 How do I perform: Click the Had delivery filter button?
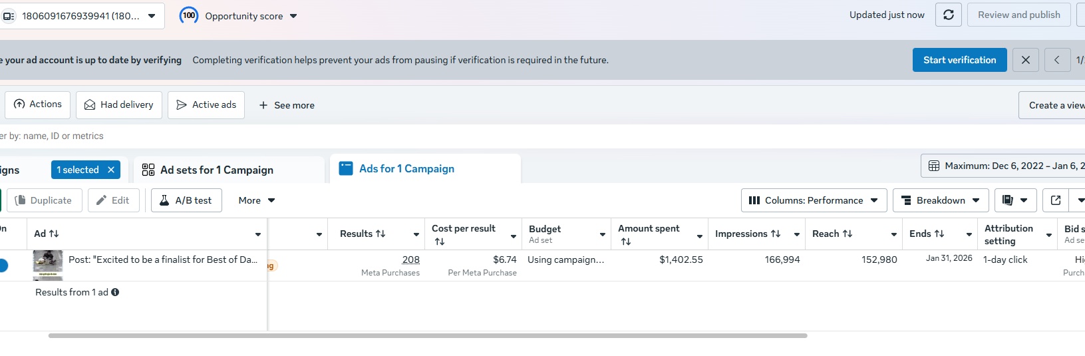tap(119, 105)
